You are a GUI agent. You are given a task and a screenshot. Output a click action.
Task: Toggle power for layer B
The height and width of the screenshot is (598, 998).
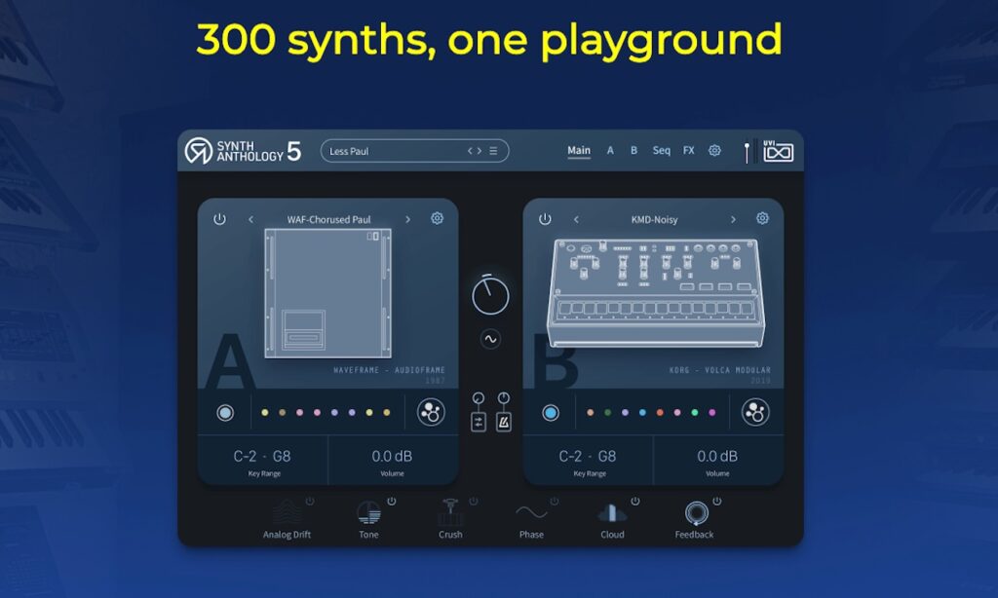coord(545,219)
